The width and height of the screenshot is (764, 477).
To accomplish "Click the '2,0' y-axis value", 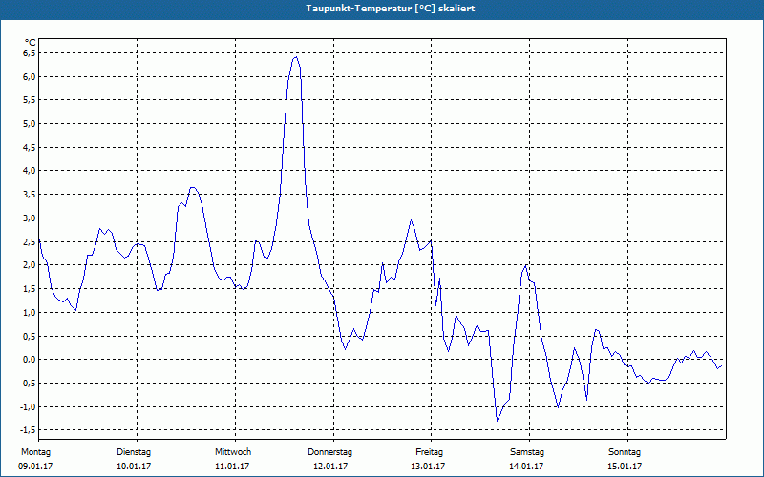I will 30,265.
